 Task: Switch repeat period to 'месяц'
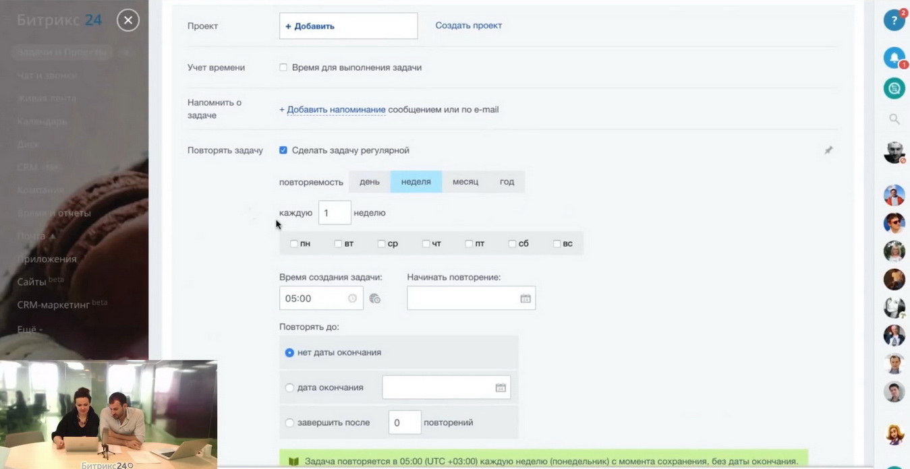tap(465, 182)
